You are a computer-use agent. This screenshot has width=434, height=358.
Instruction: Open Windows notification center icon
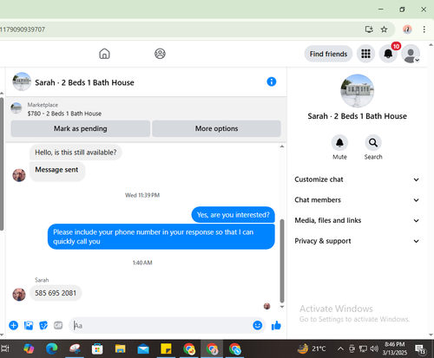pyautogui.click(x=420, y=349)
